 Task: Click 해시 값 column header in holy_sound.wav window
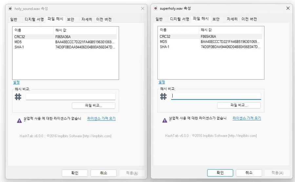point(85,30)
